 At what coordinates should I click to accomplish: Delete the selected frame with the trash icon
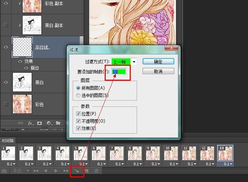(x=97, y=171)
